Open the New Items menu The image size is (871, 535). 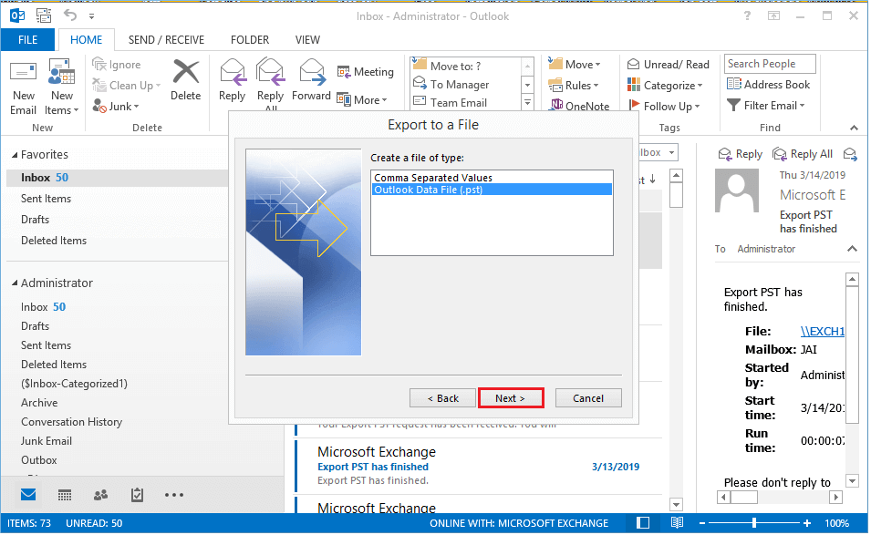(62, 87)
